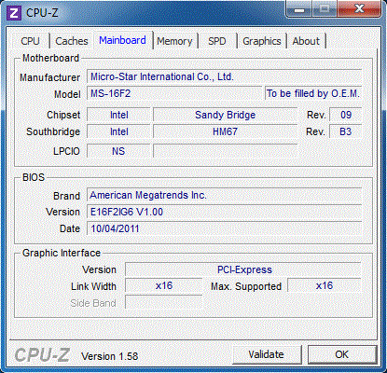Image resolution: width=387 pixels, height=373 pixels.
Task: Click the 'To be filled by O.E.M.' field
Action: point(313,93)
